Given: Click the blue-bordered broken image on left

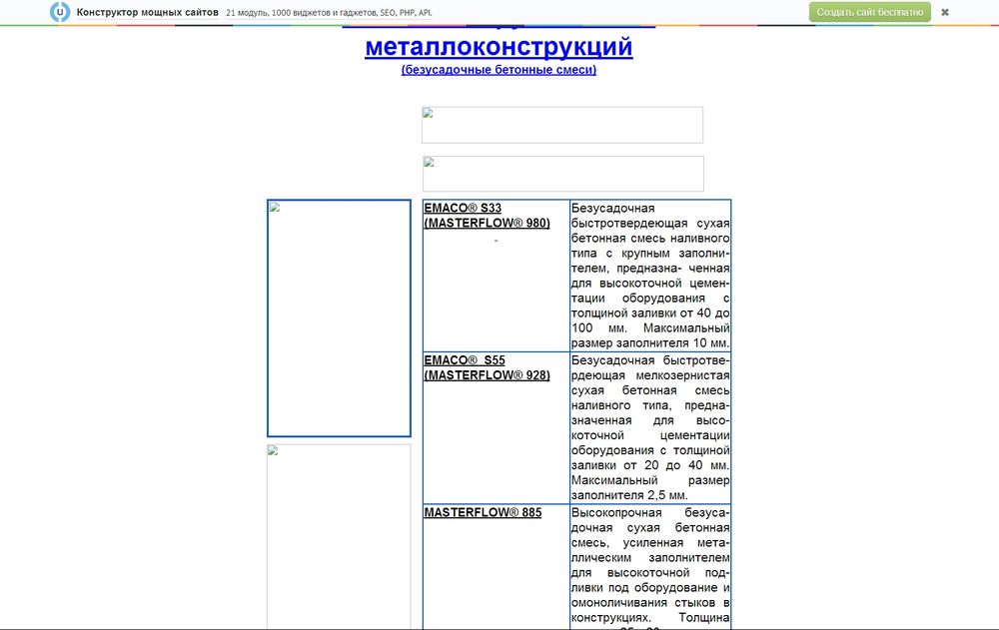Looking at the screenshot, I should [339, 317].
